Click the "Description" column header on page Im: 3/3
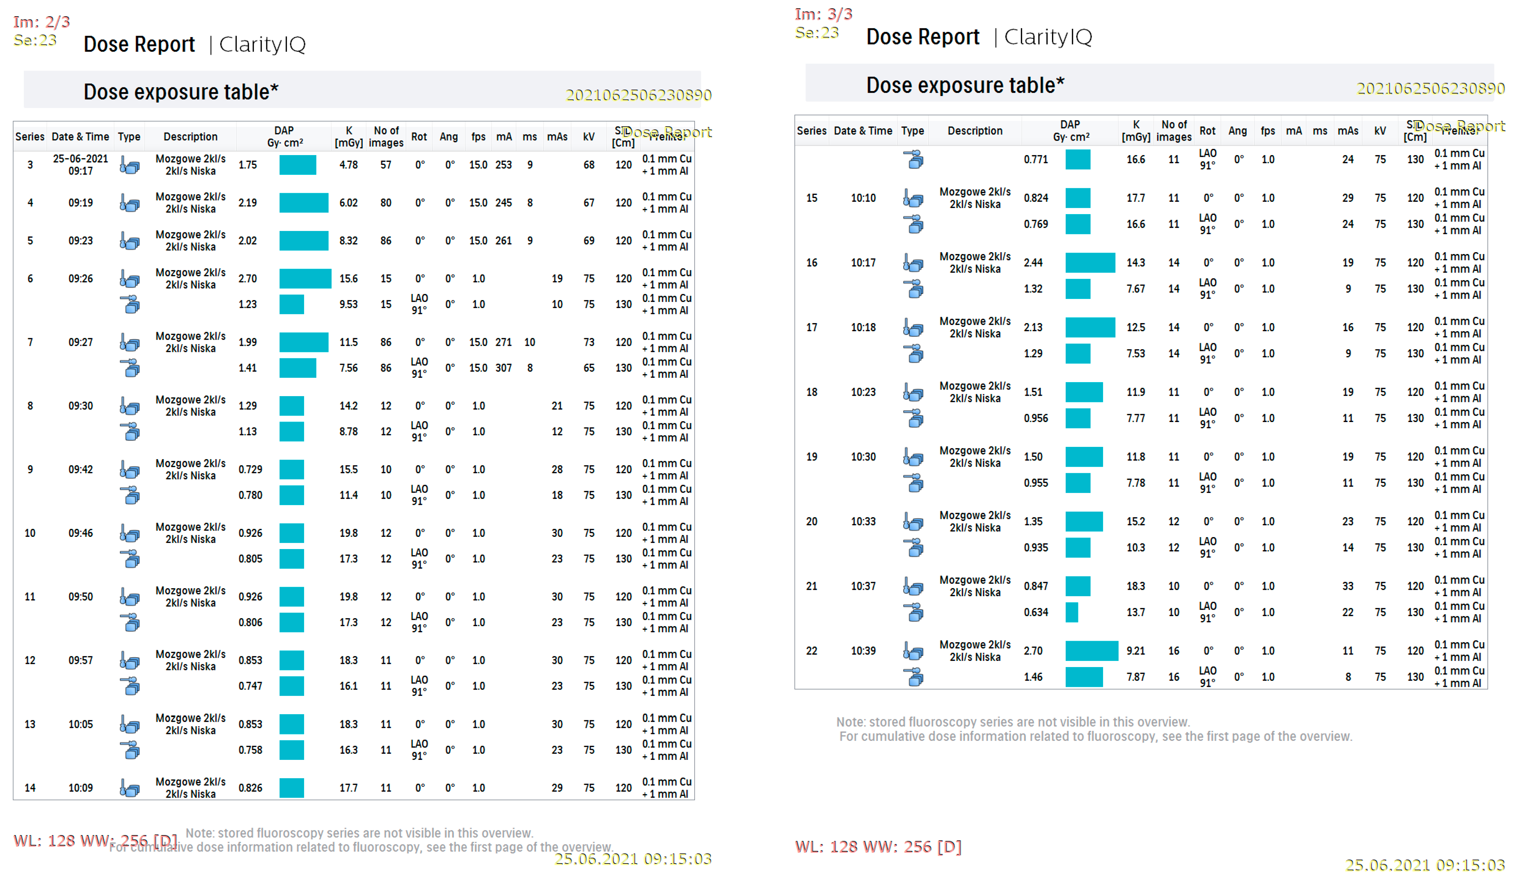The width and height of the screenshot is (1517, 884). point(975,131)
